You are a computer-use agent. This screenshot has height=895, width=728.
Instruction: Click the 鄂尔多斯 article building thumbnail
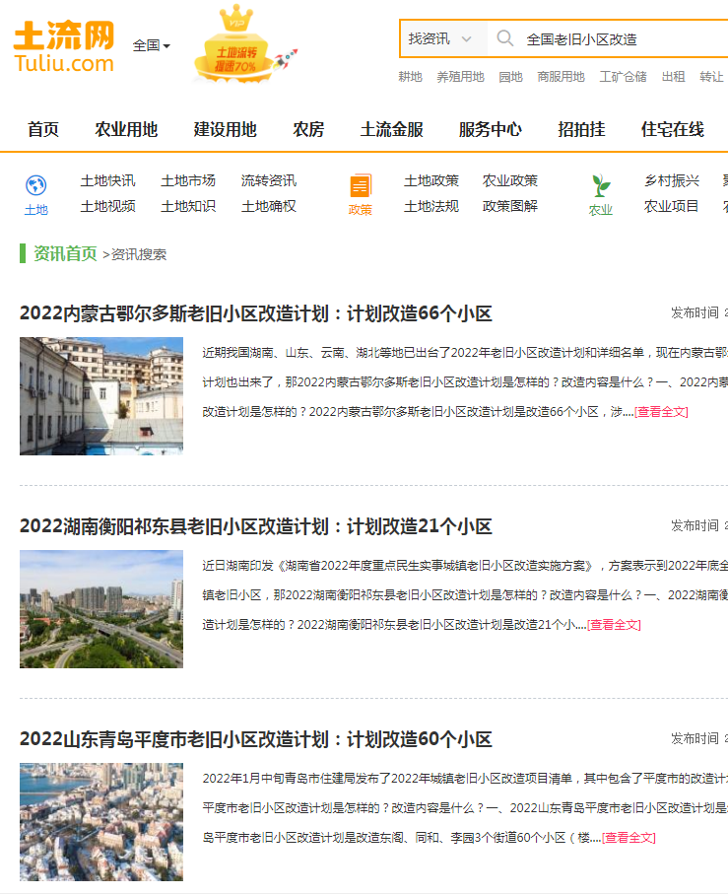pos(101,396)
